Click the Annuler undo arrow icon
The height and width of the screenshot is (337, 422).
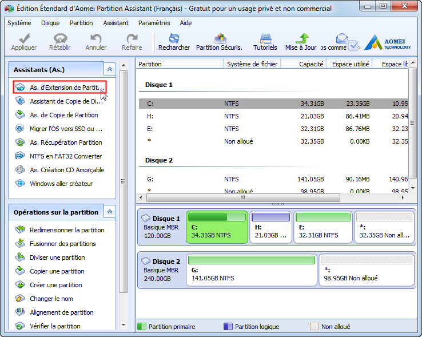(x=96, y=38)
